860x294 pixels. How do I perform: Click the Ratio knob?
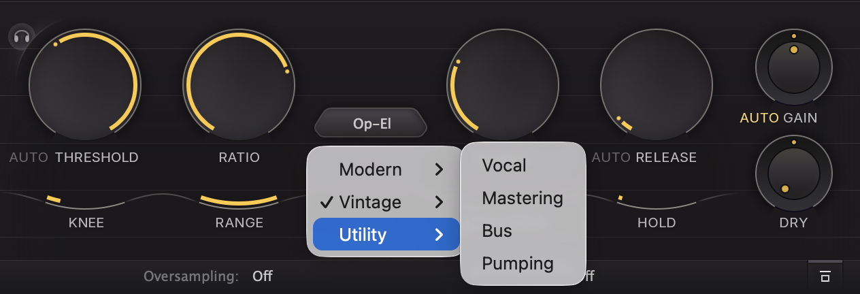click(239, 85)
